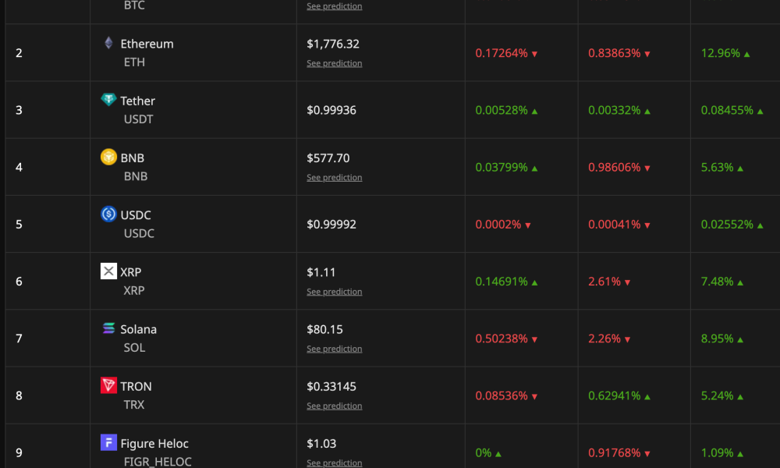The image size is (780, 468).
Task: Open See prediction link for Solana
Action: pos(335,349)
